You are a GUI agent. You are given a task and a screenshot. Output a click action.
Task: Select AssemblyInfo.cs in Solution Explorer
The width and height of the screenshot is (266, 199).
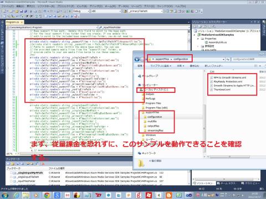pyautogui.click(x=216, y=43)
